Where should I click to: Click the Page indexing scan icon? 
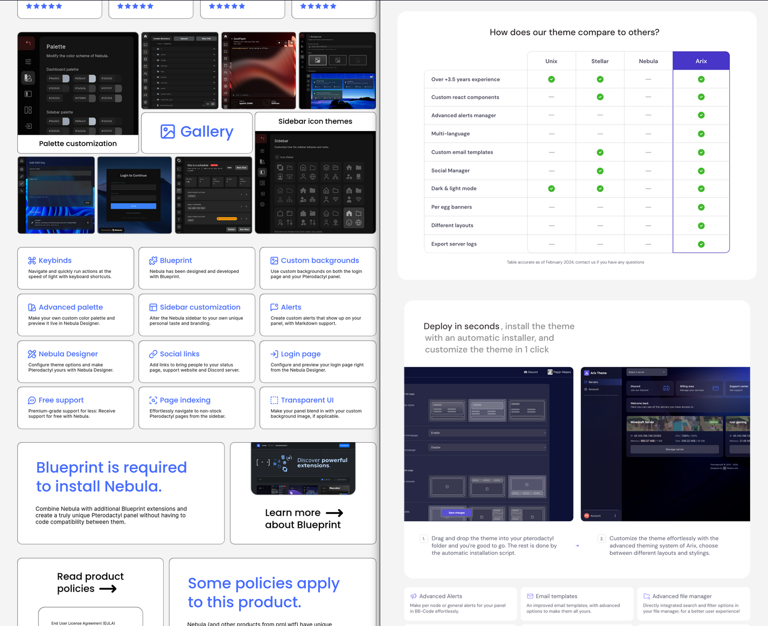[153, 401]
